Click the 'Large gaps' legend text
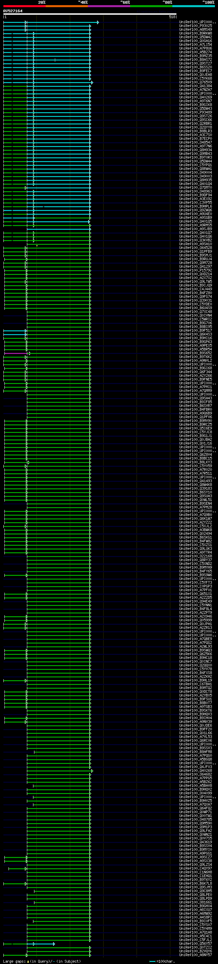The image size is (218, 964). tap(15, 961)
